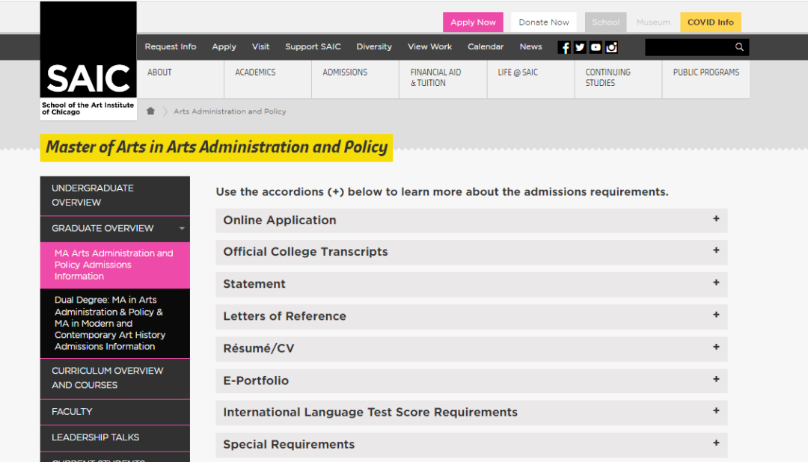Open the COVID Info button
Screen dimensions: 808x462
coord(711,22)
